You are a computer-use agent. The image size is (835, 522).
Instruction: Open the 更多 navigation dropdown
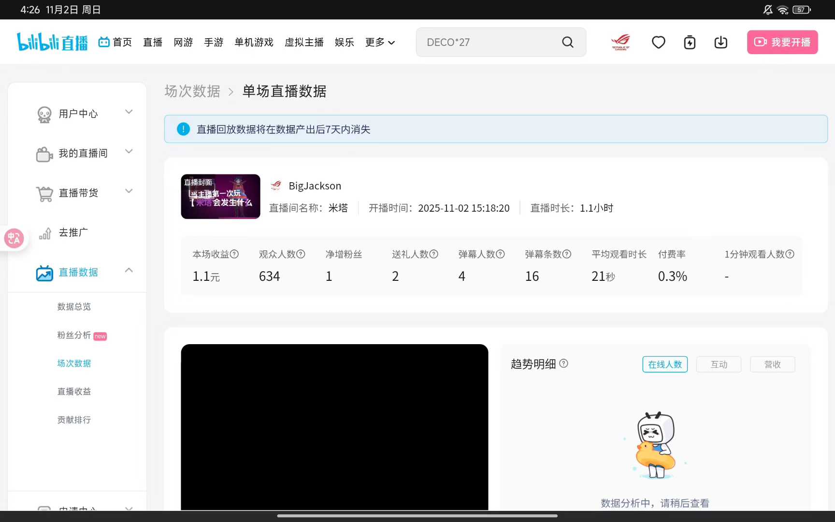[x=380, y=43]
